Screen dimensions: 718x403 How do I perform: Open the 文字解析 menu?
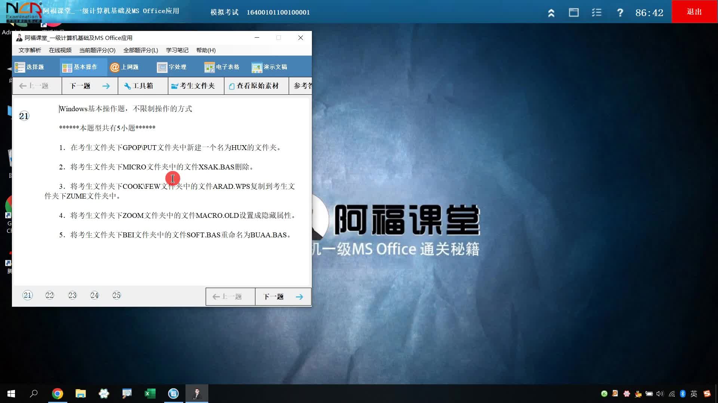point(30,50)
